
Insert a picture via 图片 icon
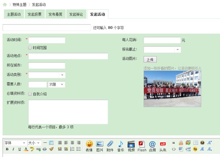point(100,146)
